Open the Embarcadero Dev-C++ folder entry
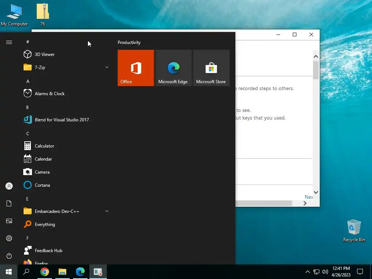372x279 pixels. [x=66, y=211]
